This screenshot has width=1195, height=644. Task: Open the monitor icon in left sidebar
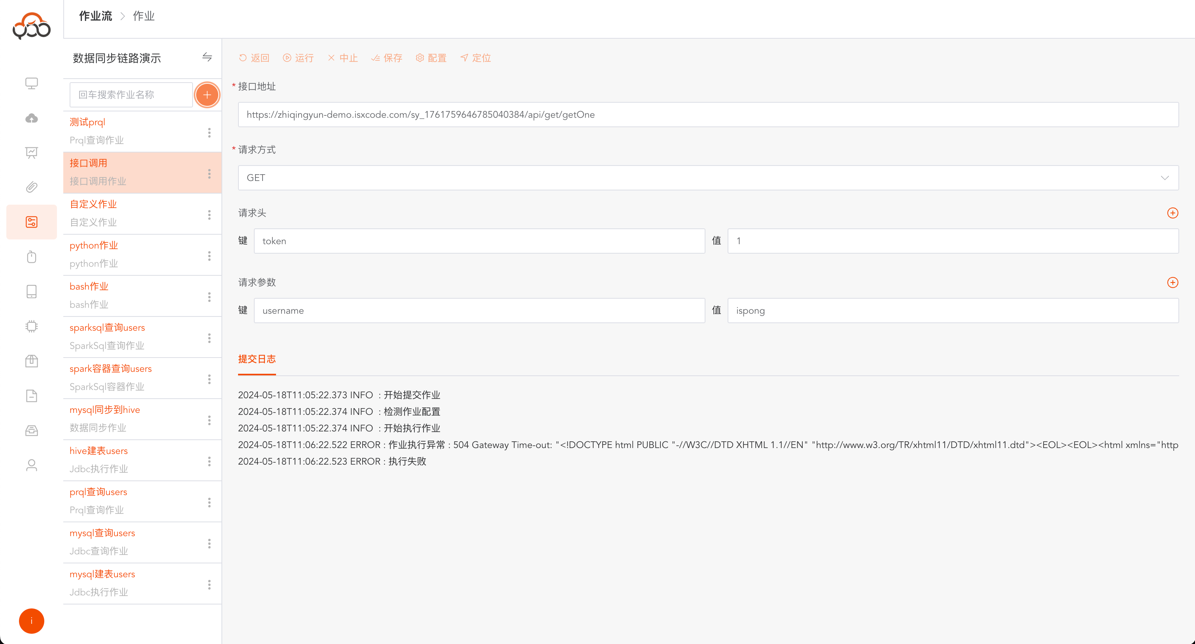[x=32, y=83]
